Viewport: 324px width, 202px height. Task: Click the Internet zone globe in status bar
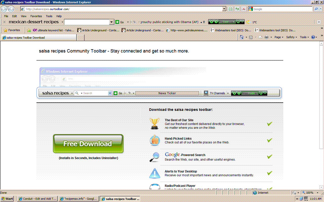pos(255,193)
